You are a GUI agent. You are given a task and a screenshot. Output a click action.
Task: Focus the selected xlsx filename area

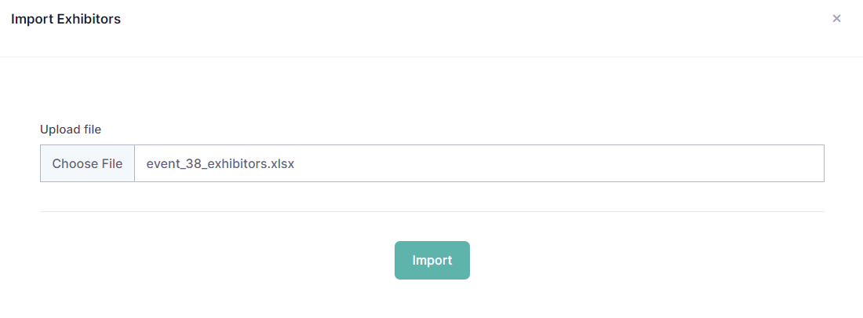(220, 164)
